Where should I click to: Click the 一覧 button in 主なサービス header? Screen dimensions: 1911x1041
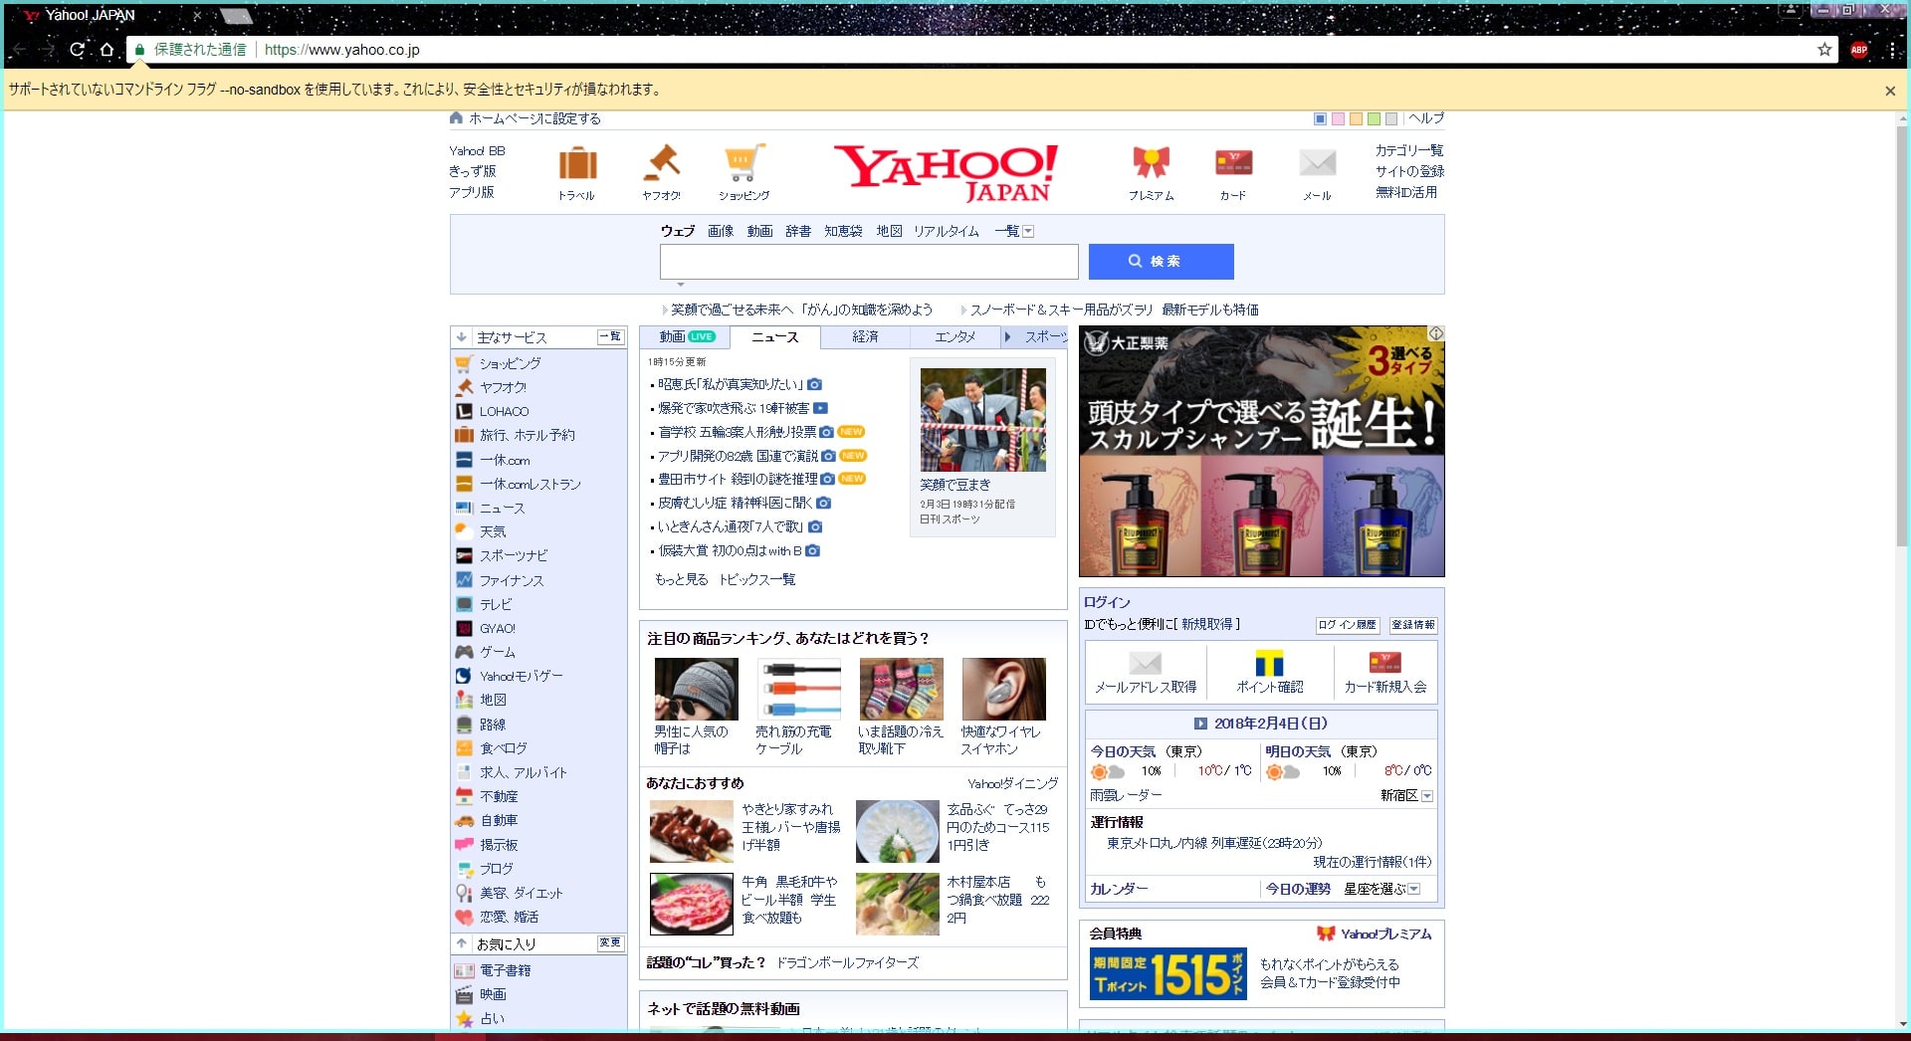click(610, 337)
